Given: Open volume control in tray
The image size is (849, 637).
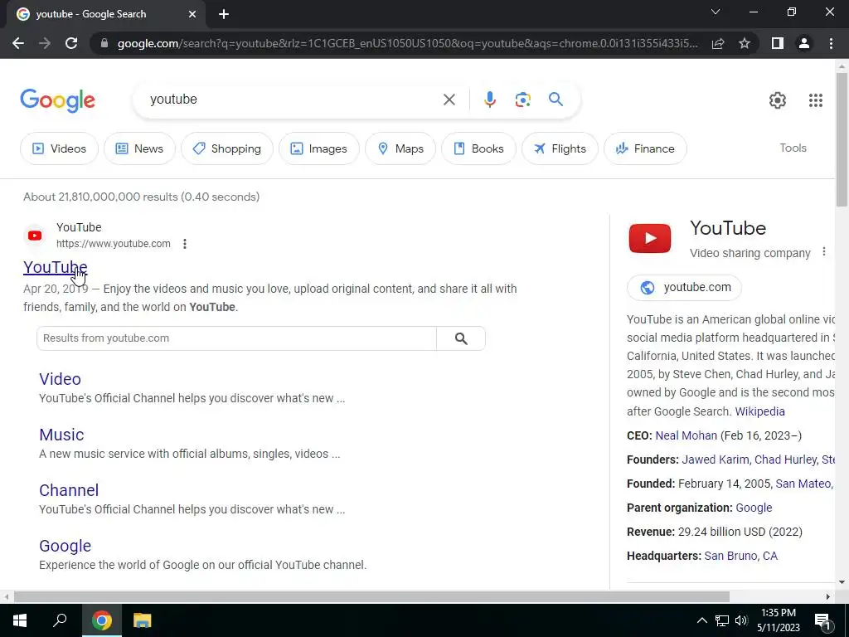Looking at the screenshot, I should tap(742, 620).
